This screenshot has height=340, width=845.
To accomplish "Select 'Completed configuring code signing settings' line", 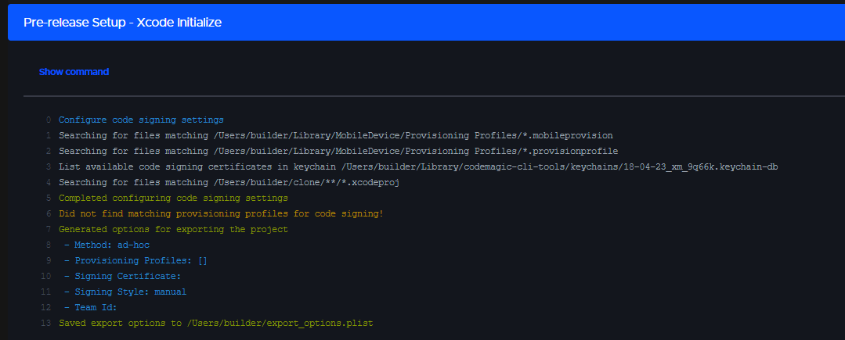I will coord(173,198).
